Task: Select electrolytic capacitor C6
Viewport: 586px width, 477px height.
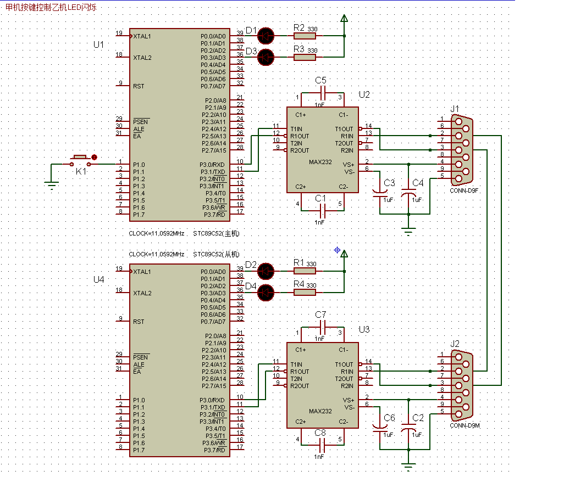Action: tap(380, 428)
